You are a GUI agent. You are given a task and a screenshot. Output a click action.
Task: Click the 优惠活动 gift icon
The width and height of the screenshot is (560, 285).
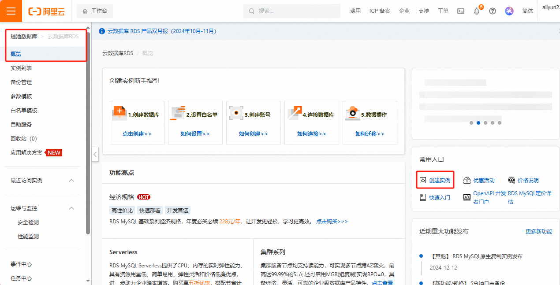click(x=467, y=180)
